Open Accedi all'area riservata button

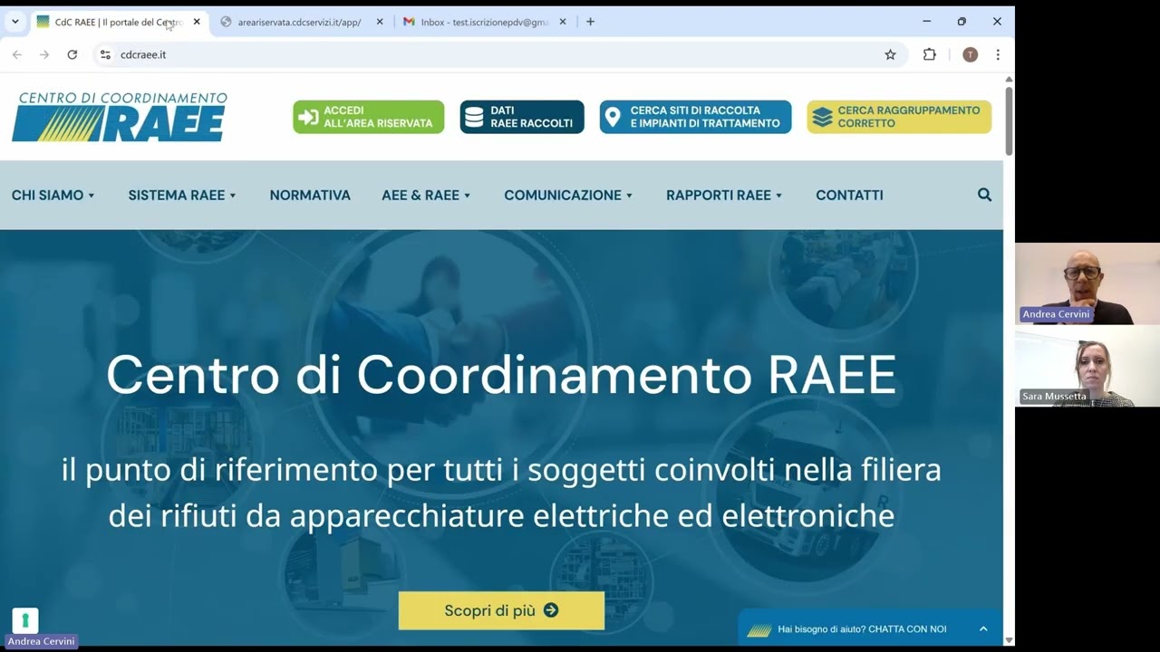pyautogui.click(x=369, y=117)
